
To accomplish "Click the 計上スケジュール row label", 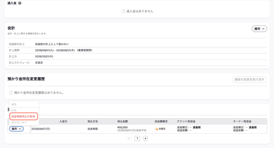I will coord(19,62).
